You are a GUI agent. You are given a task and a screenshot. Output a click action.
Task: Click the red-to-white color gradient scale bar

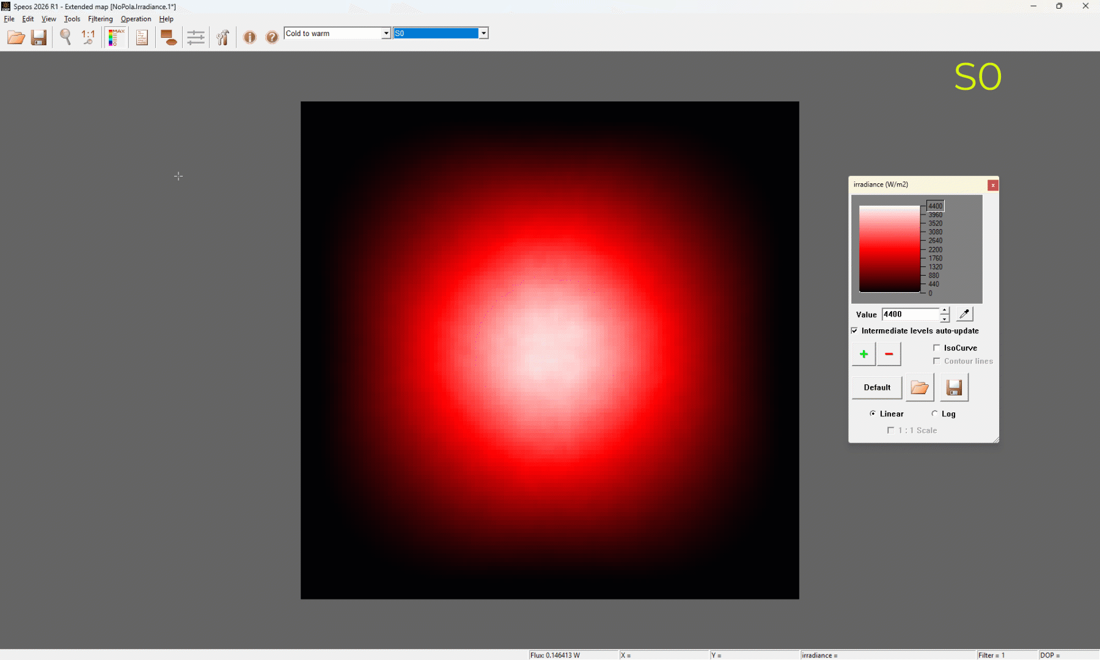coord(890,249)
